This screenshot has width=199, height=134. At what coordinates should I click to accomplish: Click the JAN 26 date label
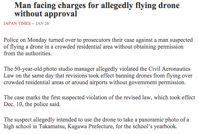pos(42,23)
